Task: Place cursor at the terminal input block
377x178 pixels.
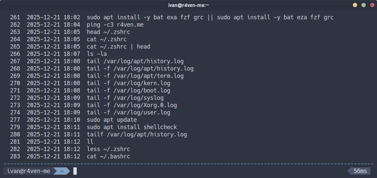Action: pyautogui.click(x=75, y=171)
